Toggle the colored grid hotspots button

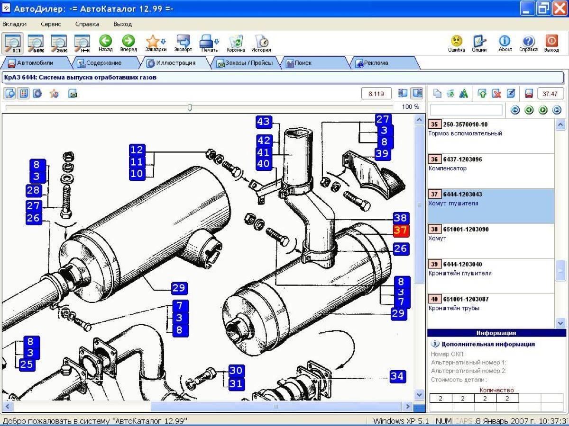tap(23, 93)
